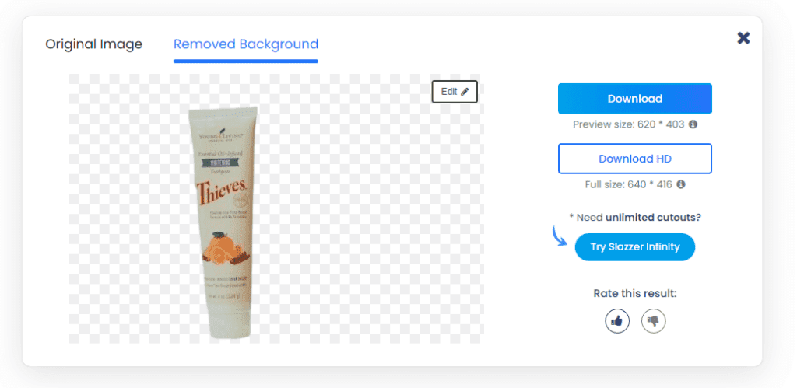Switch to the Original Image tab
The height and width of the screenshot is (388, 797).
94,44
